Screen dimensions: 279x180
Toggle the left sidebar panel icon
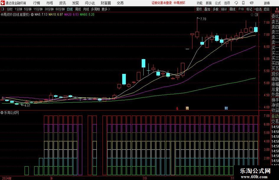[x=3, y=9]
